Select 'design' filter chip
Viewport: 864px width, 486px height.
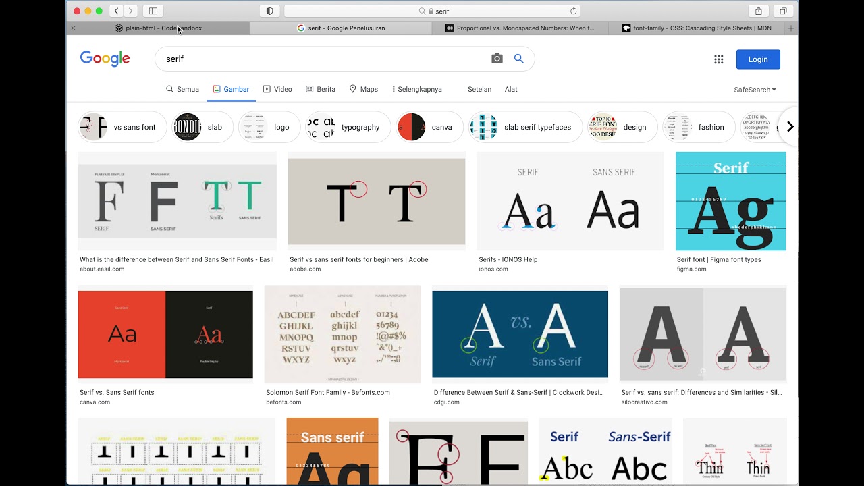[622, 127]
